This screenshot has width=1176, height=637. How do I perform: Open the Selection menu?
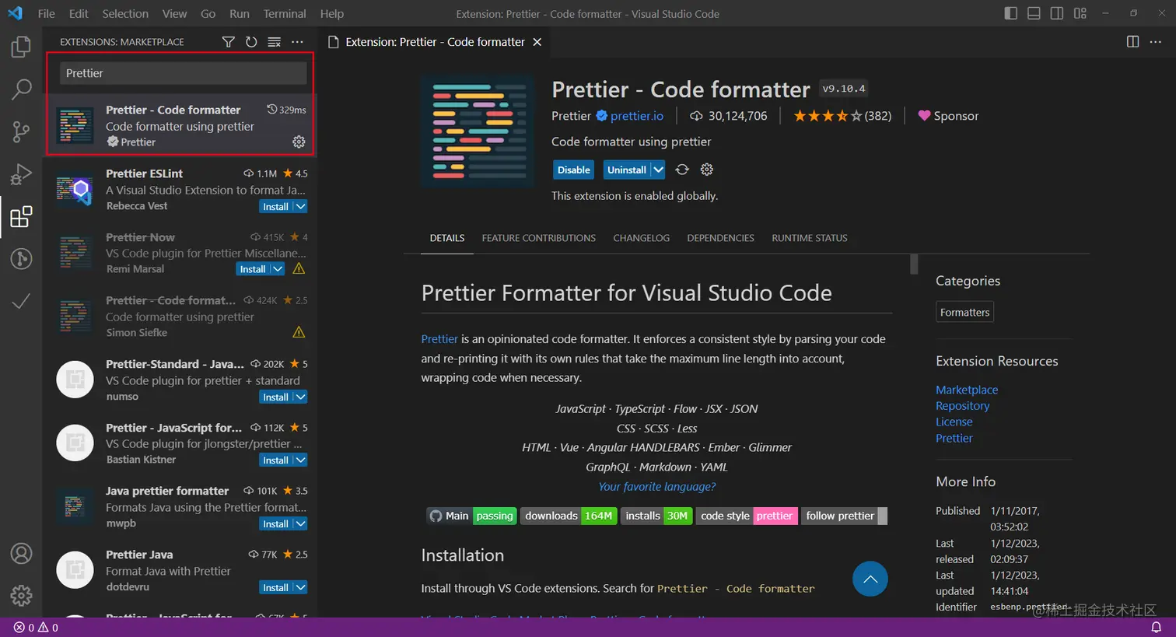click(125, 13)
